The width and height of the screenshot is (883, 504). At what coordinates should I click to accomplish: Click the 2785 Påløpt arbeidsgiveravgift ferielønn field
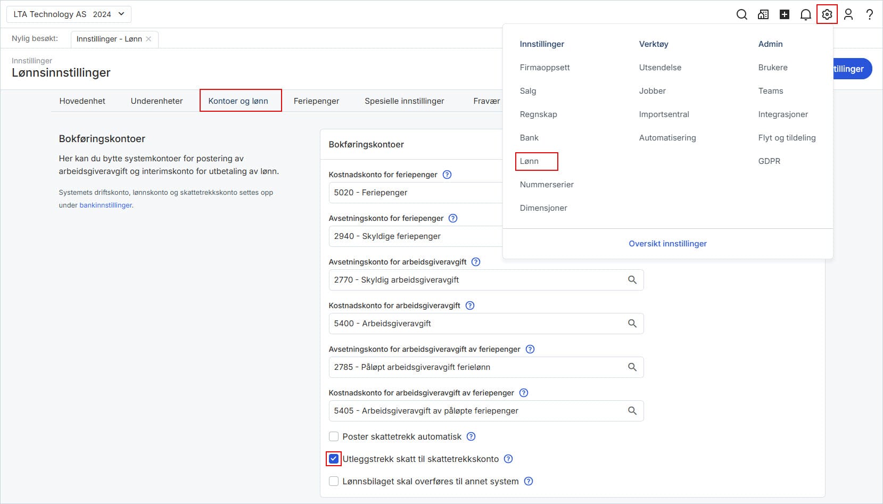(x=474, y=367)
